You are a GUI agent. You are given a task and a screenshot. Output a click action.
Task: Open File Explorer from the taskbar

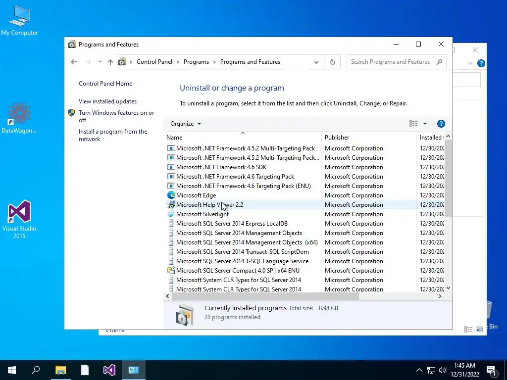pyautogui.click(x=60, y=370)
